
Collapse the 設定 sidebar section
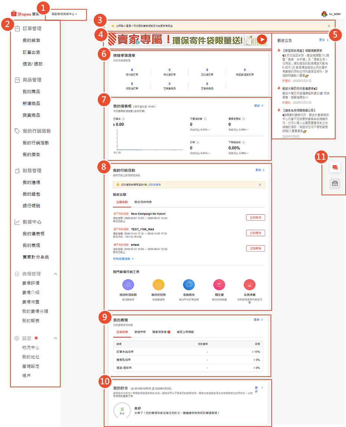56,339
